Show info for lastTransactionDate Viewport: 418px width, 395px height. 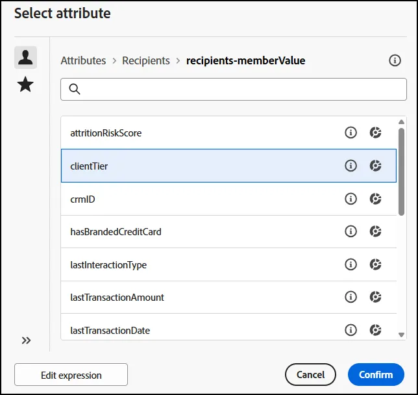(350, 330)
